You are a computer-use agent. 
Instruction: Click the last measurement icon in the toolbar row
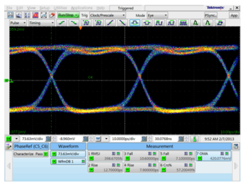pos(220,23)
